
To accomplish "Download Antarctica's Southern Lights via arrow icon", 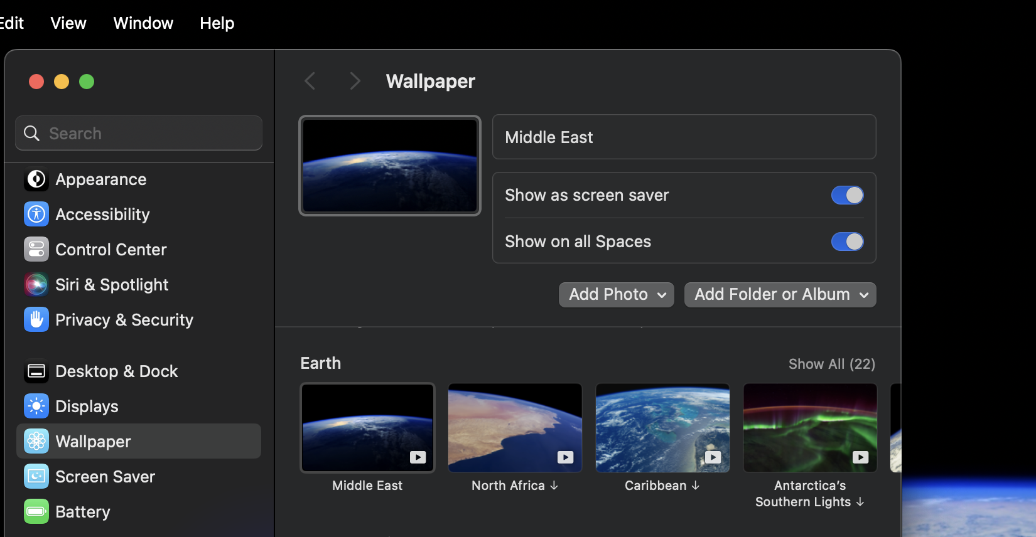I will [x=860, y=502].
